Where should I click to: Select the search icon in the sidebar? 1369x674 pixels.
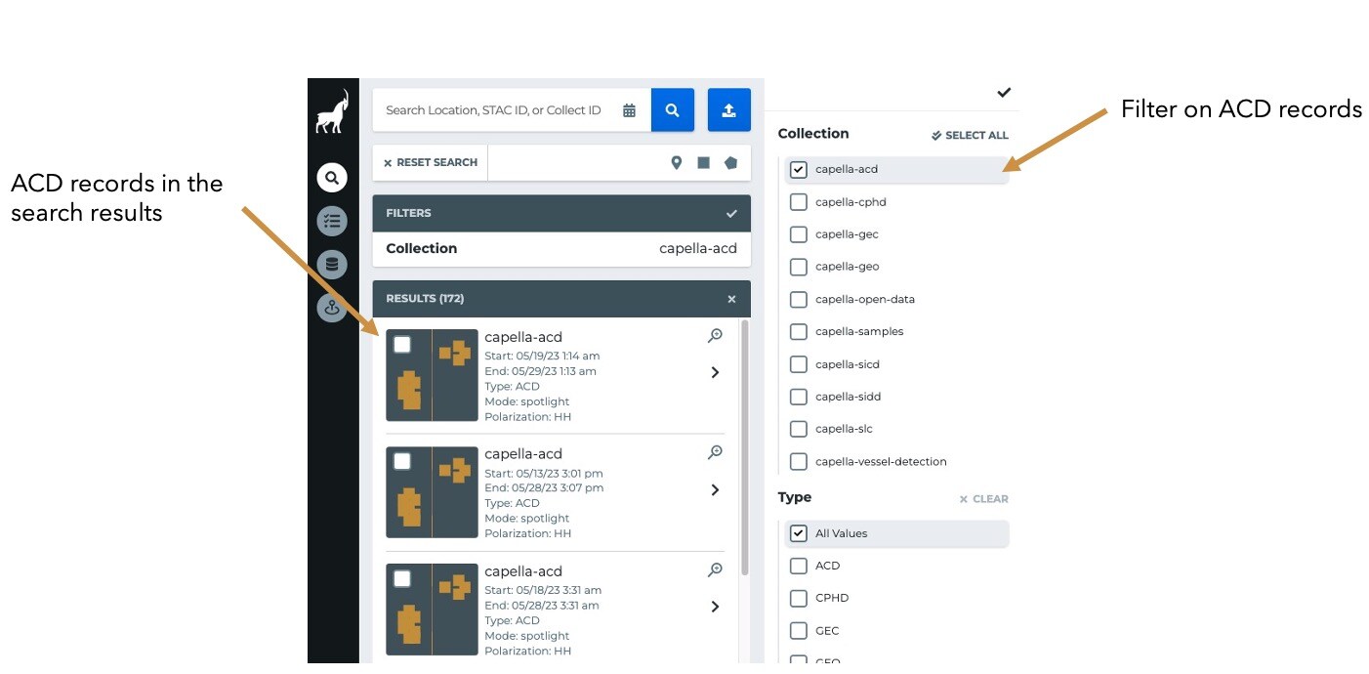point(332,178)
